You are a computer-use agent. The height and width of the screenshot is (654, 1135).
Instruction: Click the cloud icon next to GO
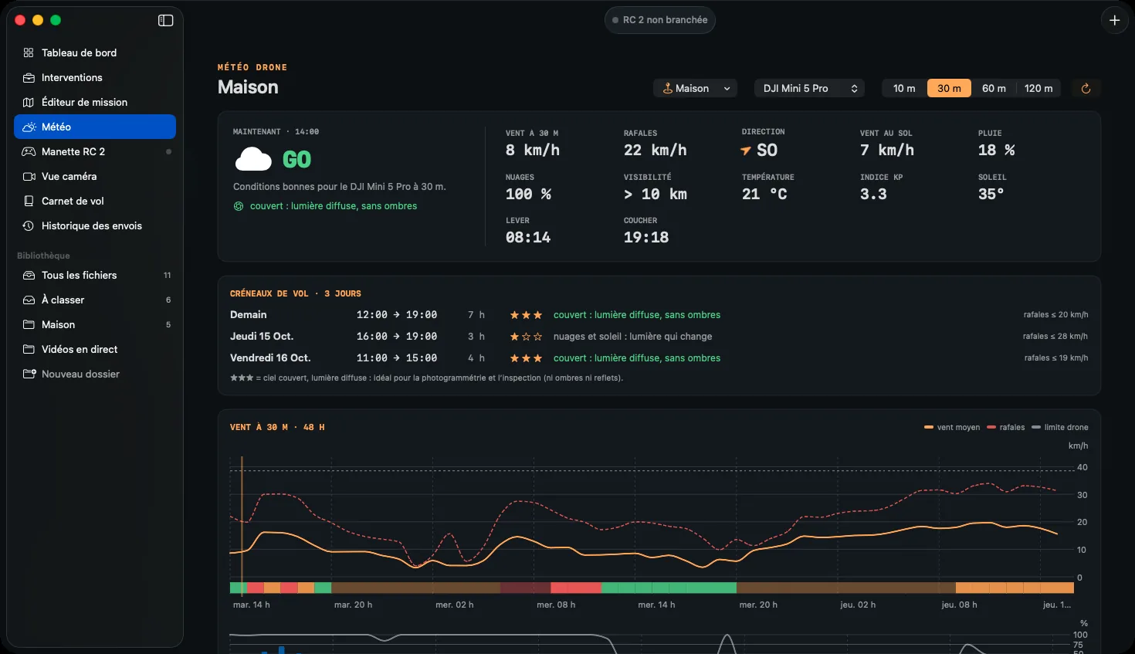253,159
